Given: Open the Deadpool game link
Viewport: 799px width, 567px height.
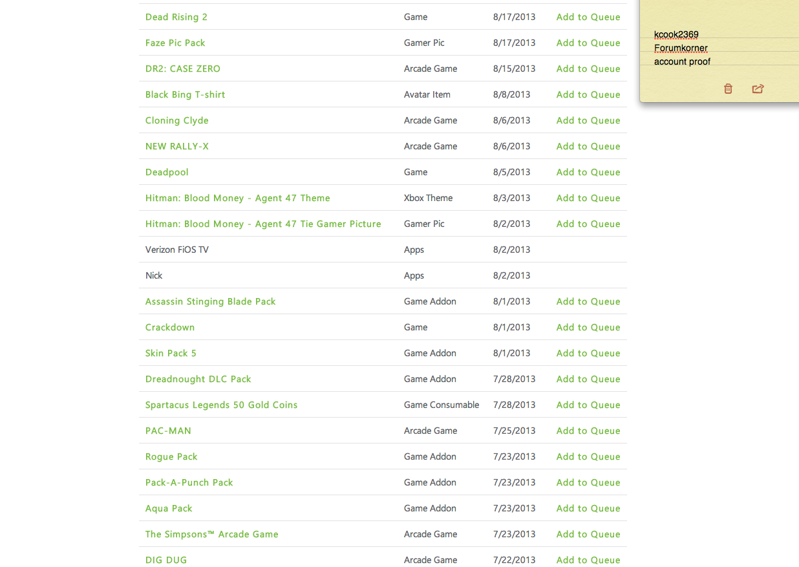Looking at the screenshot, I should pos(167,172).
